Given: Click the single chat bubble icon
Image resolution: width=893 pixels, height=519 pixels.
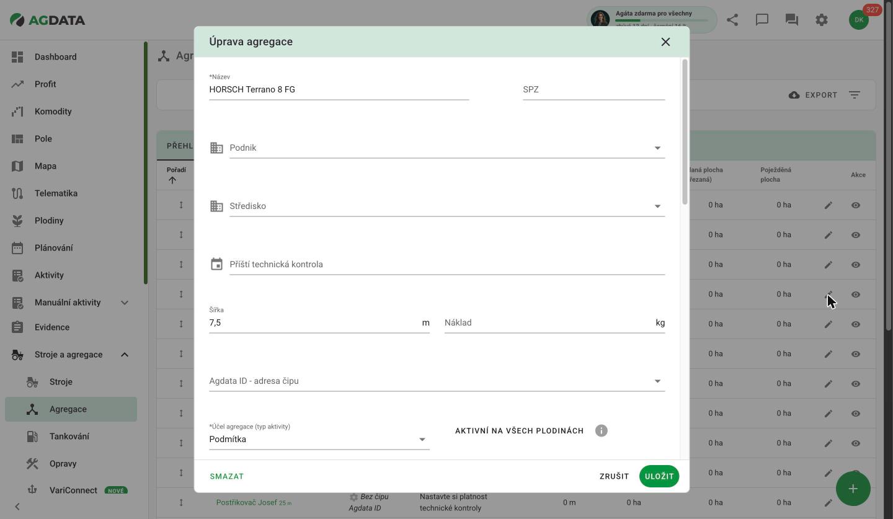Looking at the screenshot, I should (762, 20).
